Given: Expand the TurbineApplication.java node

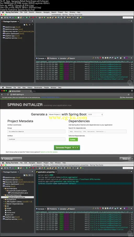Looking at the screenshot, I should tap(7, 193).
